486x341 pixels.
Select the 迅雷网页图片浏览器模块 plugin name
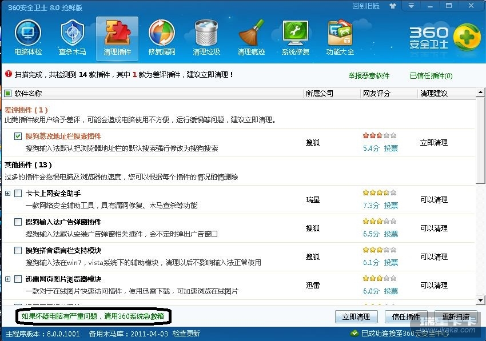click(63, 279)
